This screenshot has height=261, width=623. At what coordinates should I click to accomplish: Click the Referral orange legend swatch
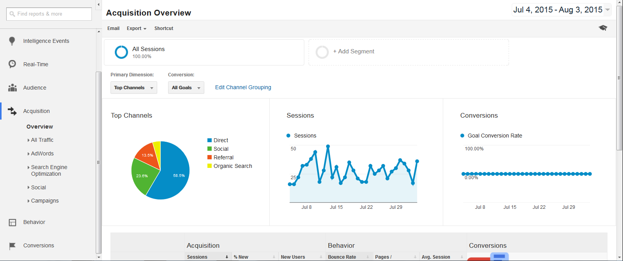click(x=210, y=157)
